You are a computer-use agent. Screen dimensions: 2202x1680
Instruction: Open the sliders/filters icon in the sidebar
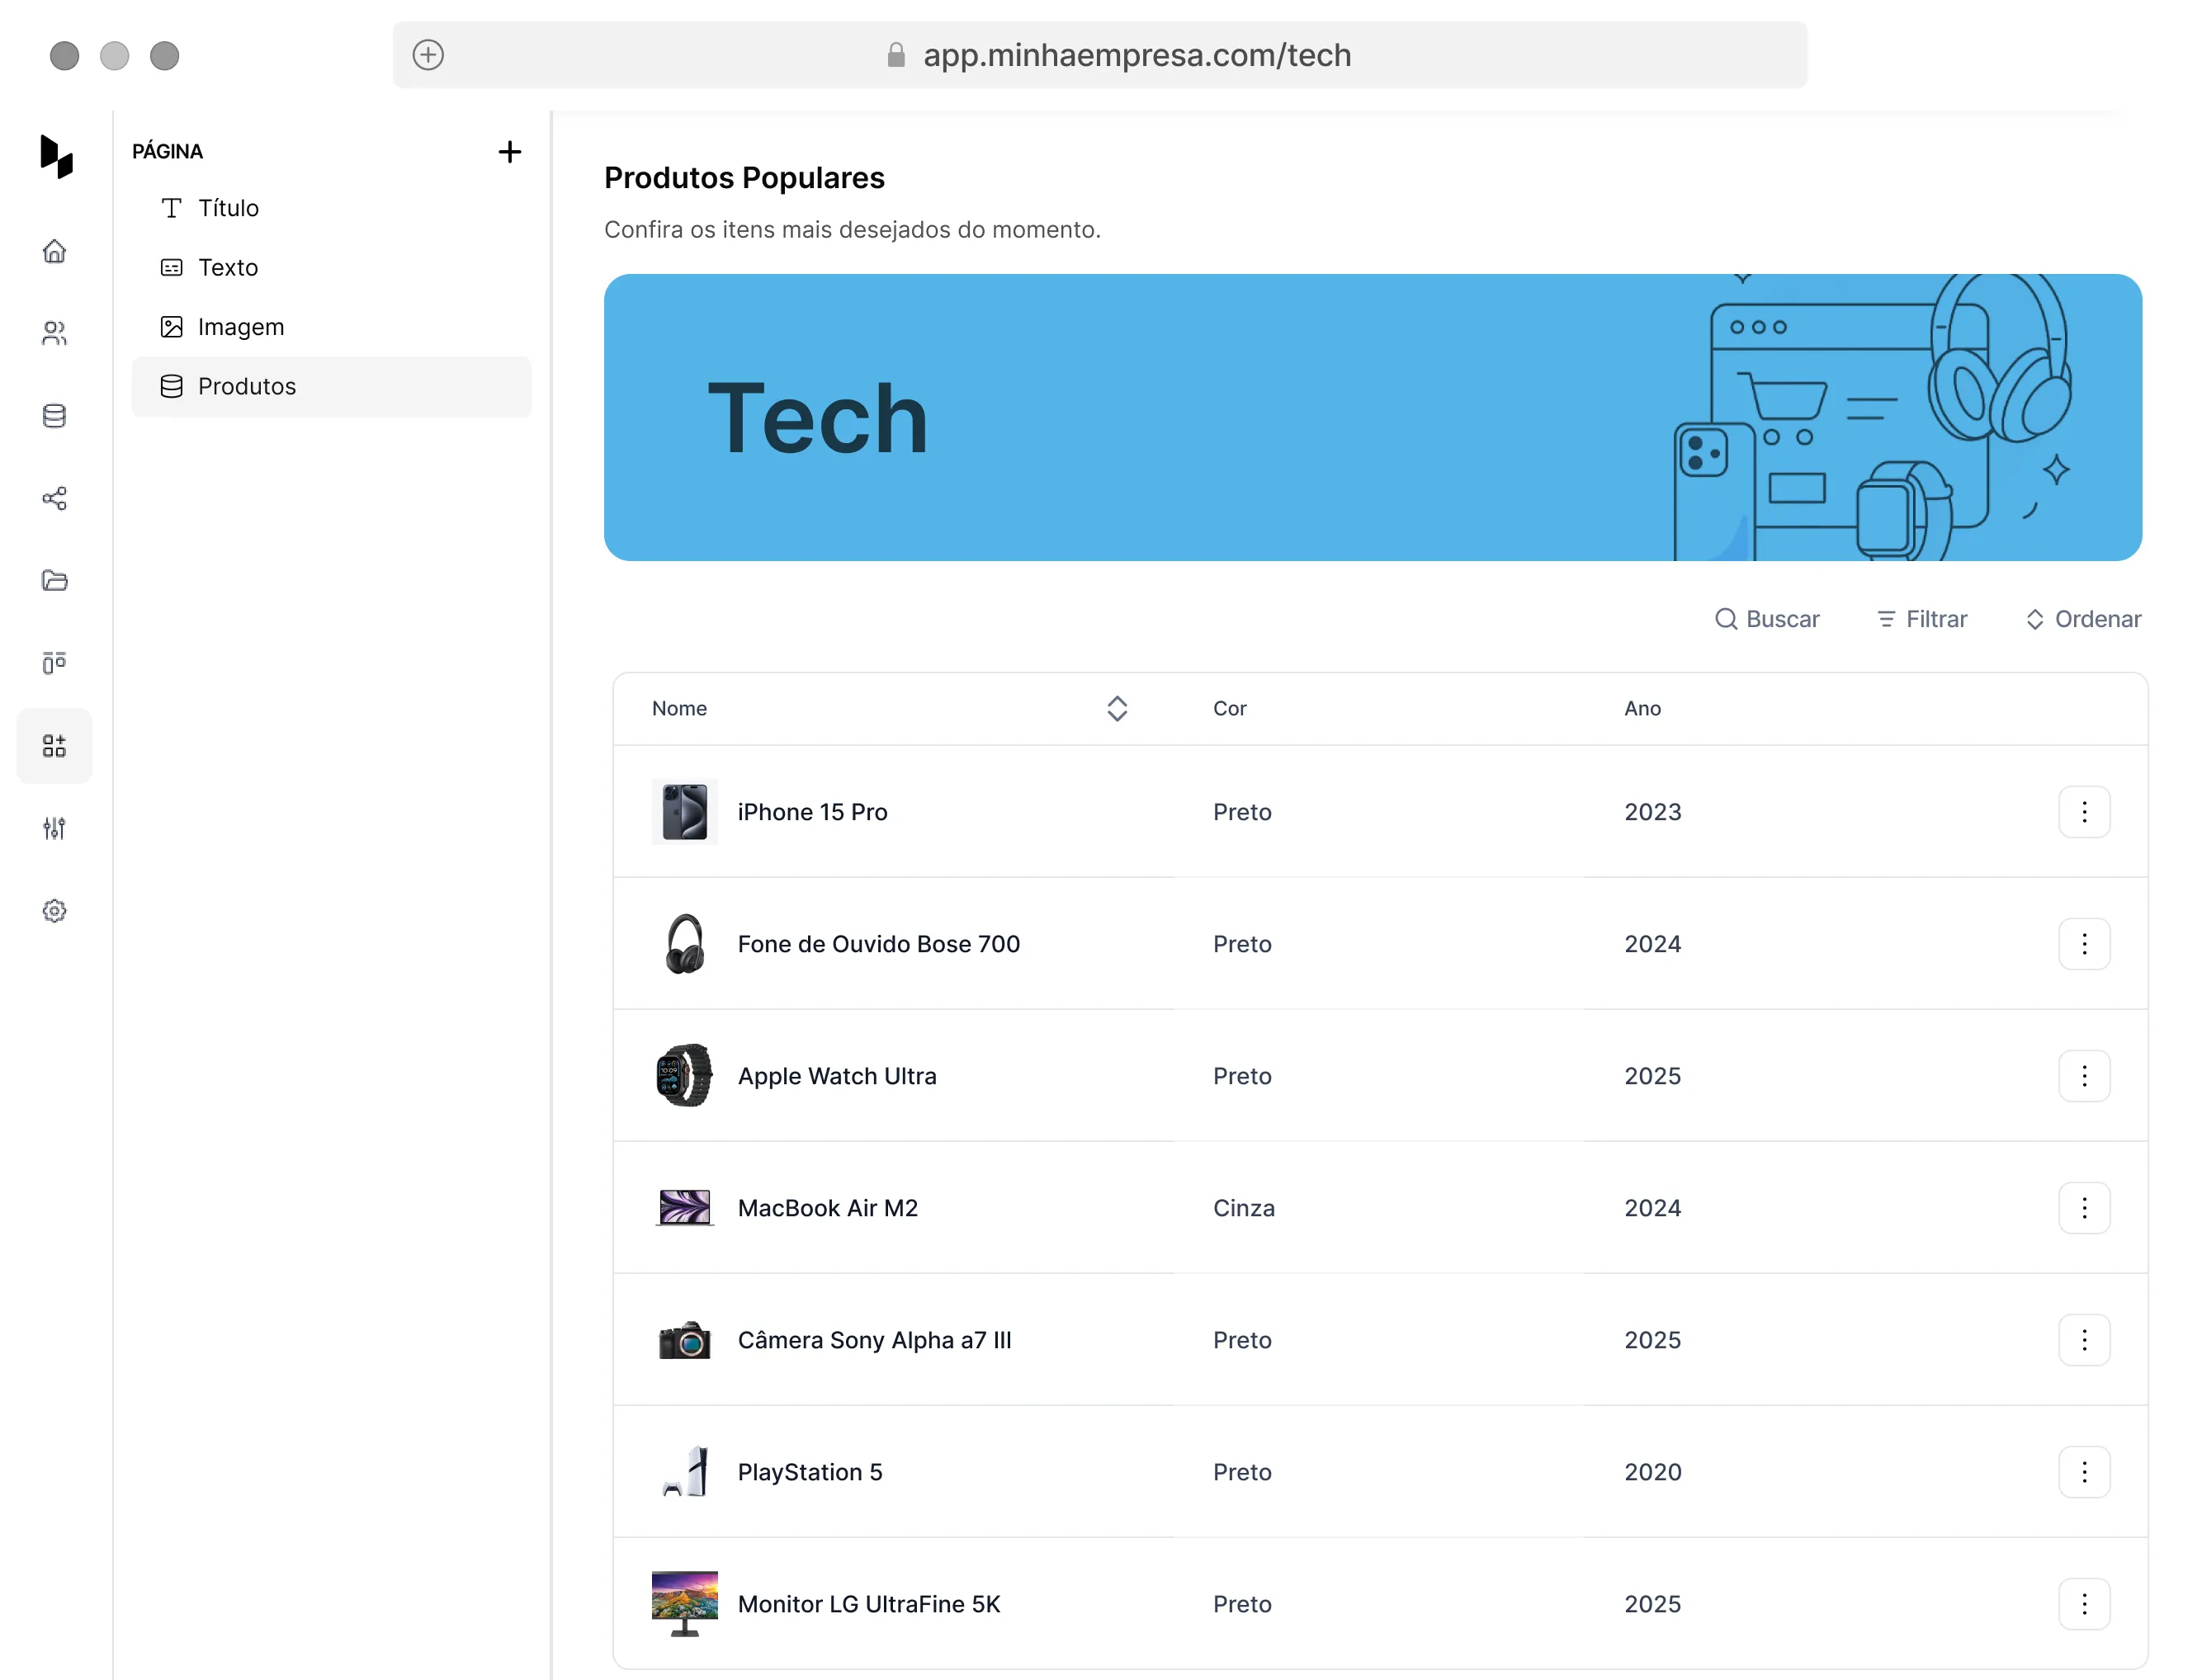[x=55, y=827]
